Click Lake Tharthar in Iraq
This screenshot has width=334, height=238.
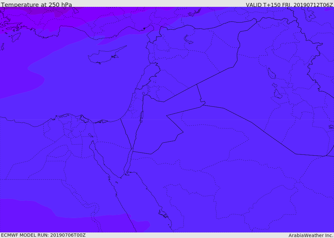[x=271, y=73]
